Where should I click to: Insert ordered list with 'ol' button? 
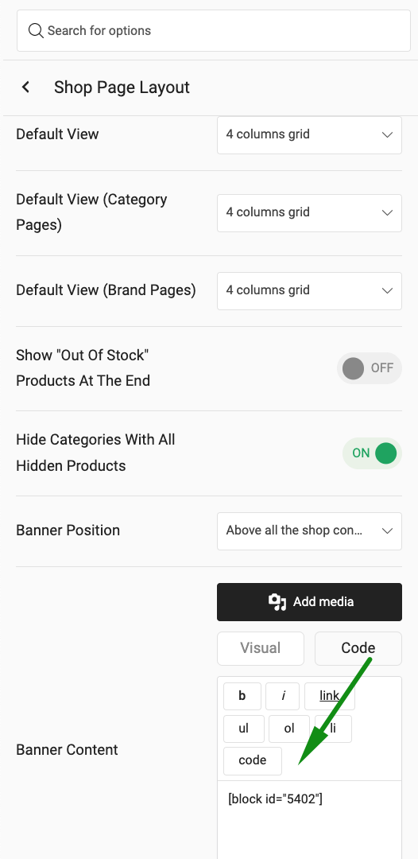[x=289, y=728]
